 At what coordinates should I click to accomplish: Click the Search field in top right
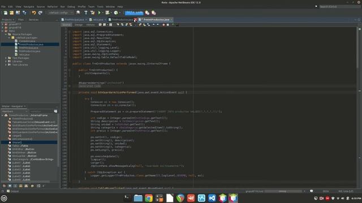coord(339,7)
